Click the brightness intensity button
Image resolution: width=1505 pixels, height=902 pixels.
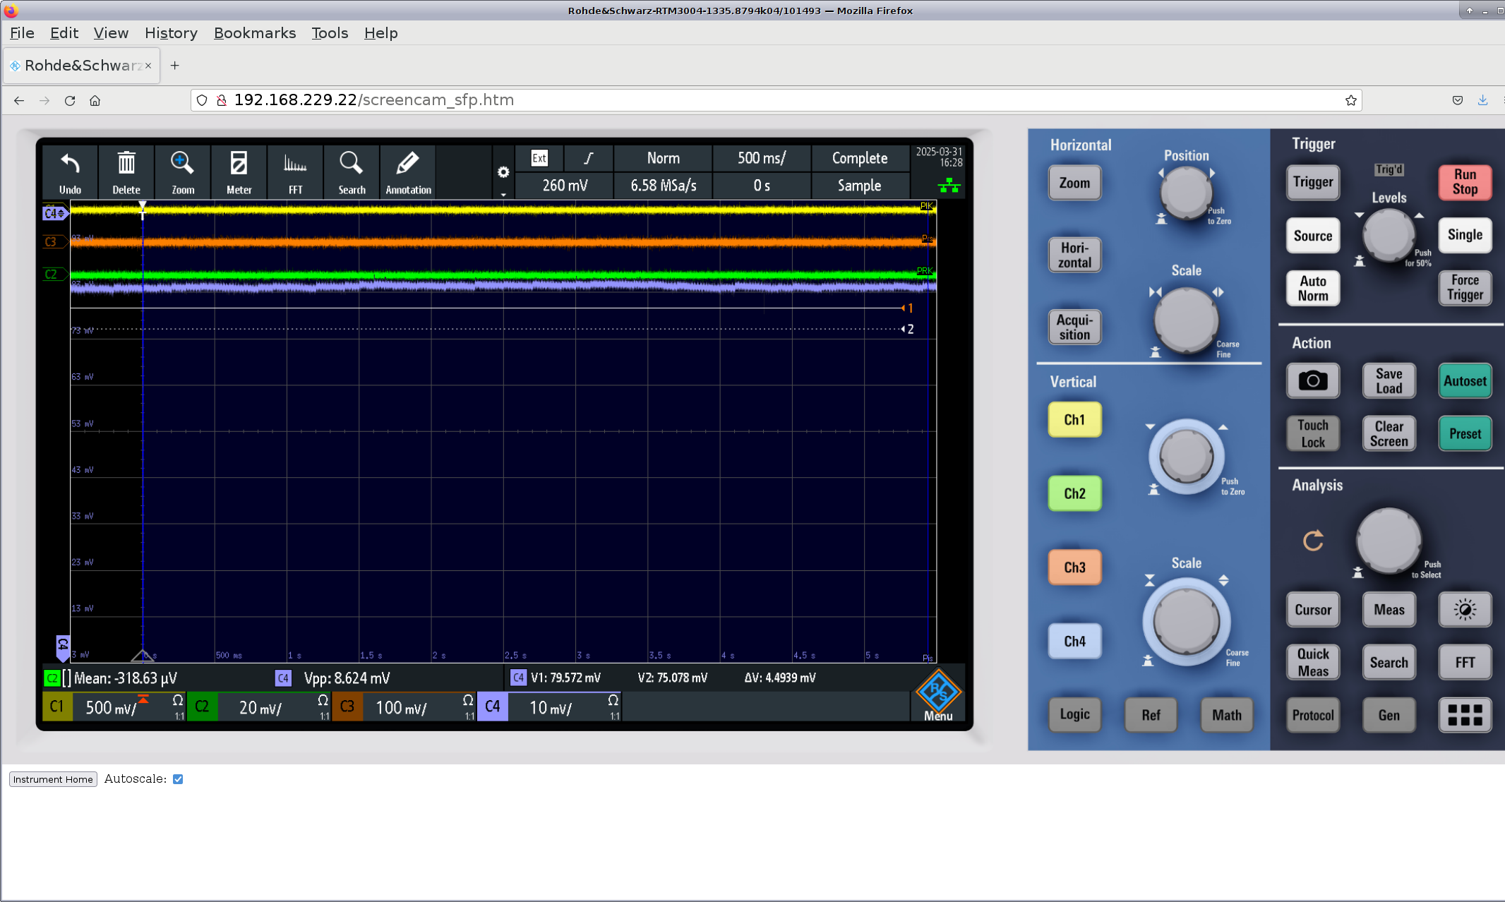coord(1465,610)
